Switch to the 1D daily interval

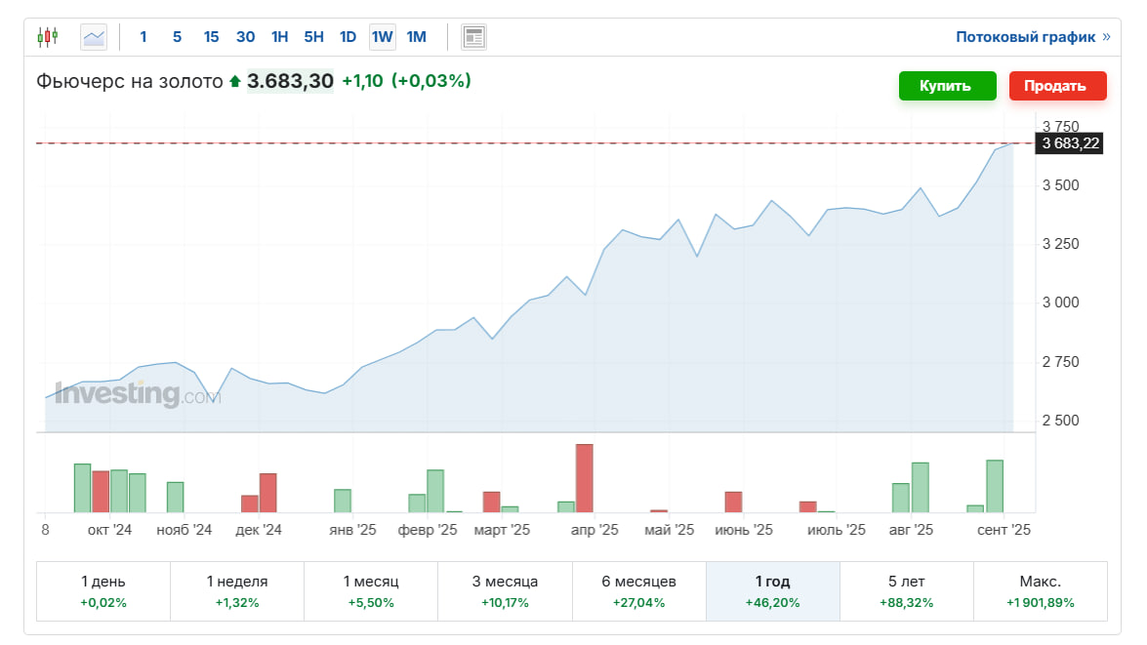tap(348, 37)
